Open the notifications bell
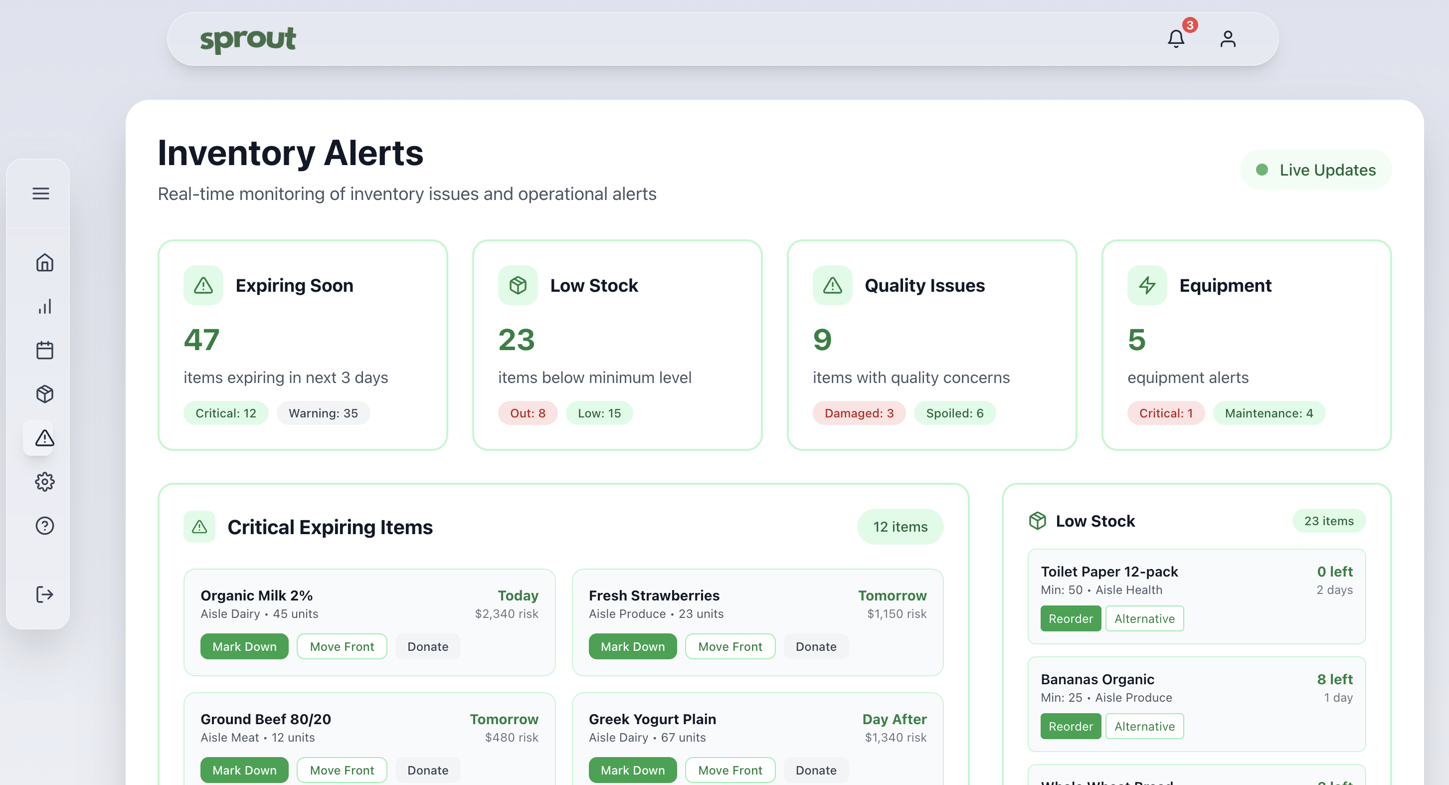The height and width of the screenshot is (785, 1449). pos(1176,39)
